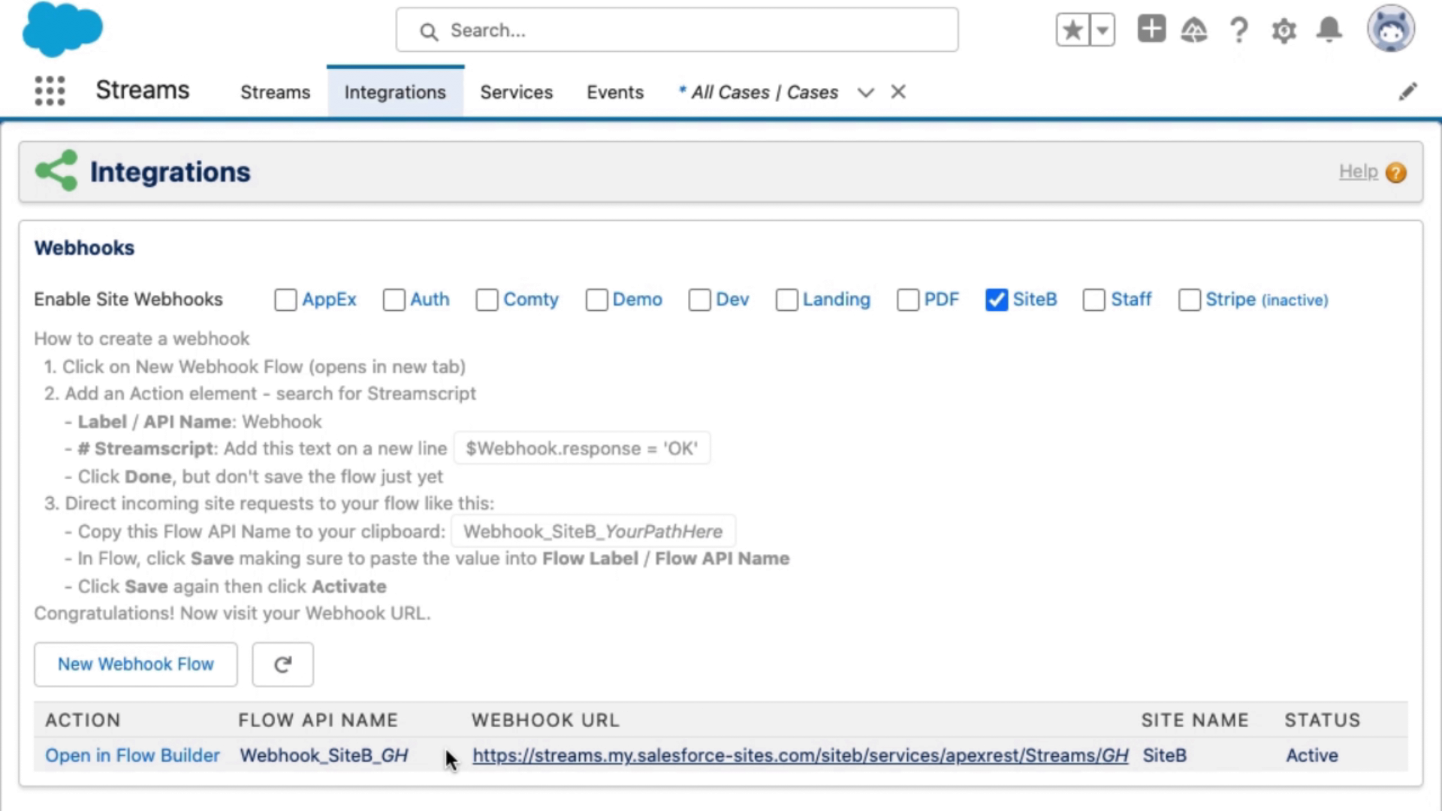Click the $Webhook.response = 'OK' snippet
The image size is (1442, 811).
tap(581, 448)
